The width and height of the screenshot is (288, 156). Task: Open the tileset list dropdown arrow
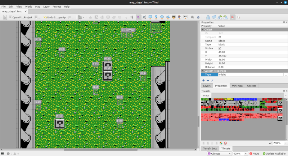tap(286, 95)
